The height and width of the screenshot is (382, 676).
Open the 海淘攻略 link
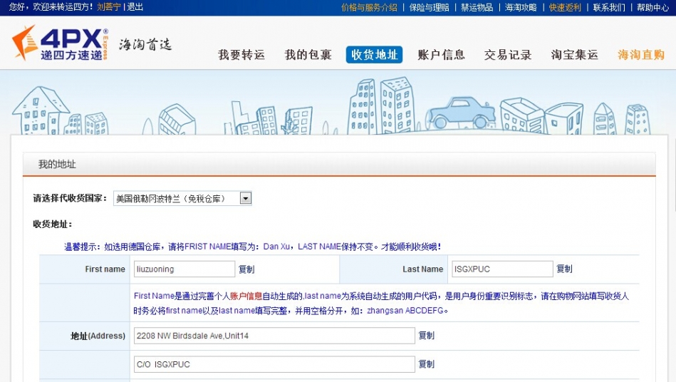coord(521,7)
